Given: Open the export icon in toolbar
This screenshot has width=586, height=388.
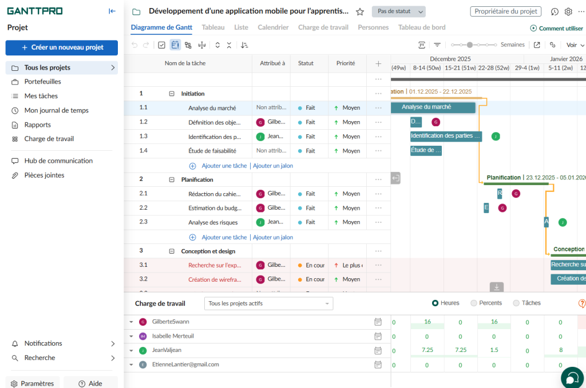Looking at the screenshot, I should coord(537,45).
